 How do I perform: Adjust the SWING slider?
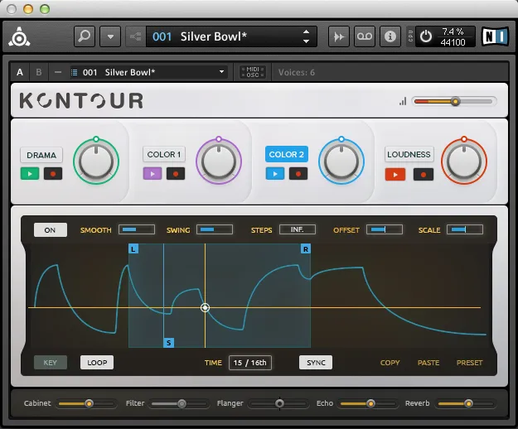click(x=215, y=229)
